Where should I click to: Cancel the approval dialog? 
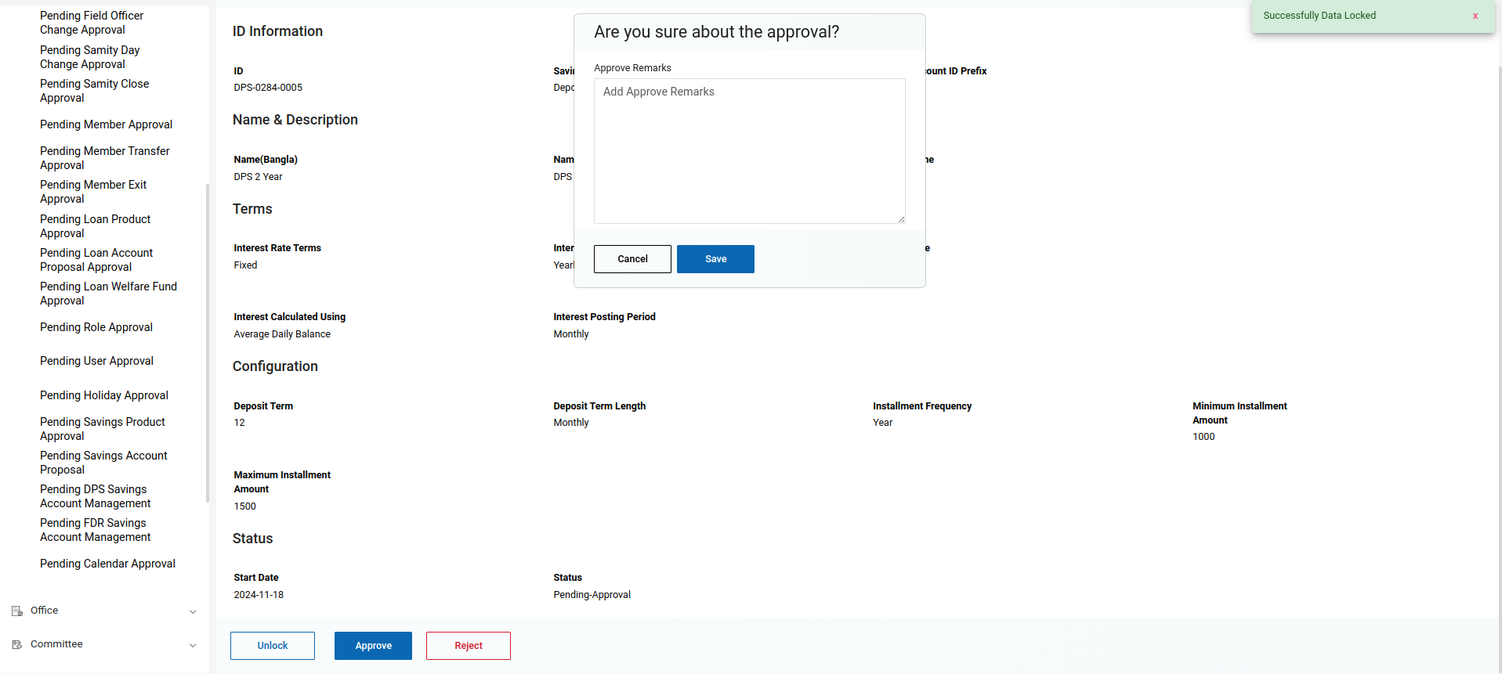(632, 259)
